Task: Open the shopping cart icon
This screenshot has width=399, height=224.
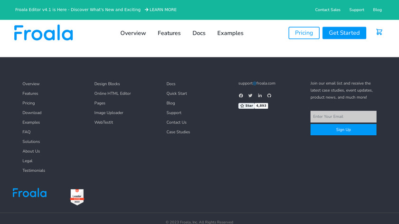Action: tap(379, 32)
